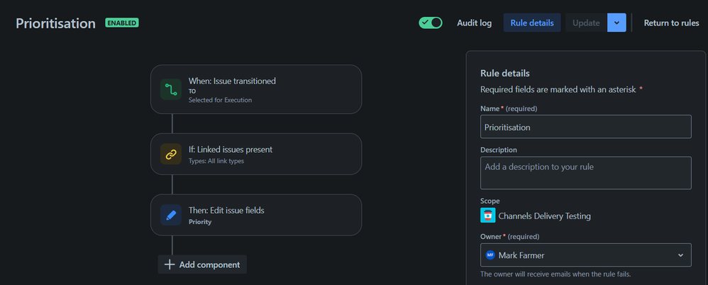
Task: Click the Add component button
Action: (202, 264)
